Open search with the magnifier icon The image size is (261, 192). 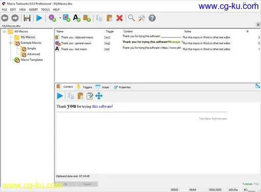pos(132,18)
